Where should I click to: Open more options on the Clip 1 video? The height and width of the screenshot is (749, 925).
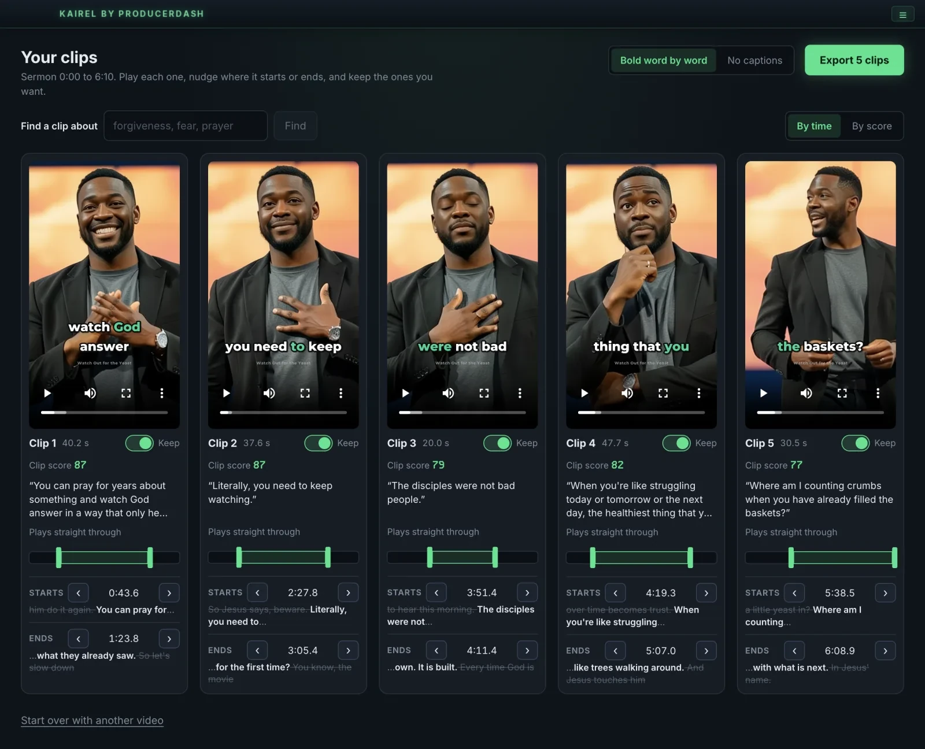pos(162,393)
